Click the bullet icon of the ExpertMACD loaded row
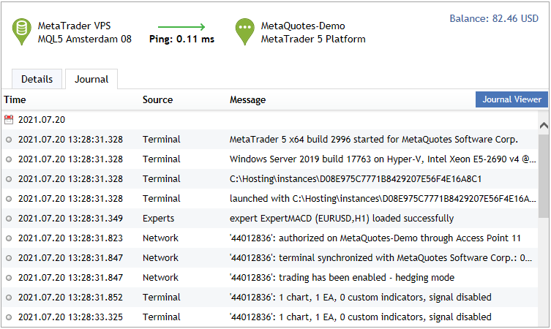The width and height of the screenshot is (551, 329). click(x=9, y=219)
